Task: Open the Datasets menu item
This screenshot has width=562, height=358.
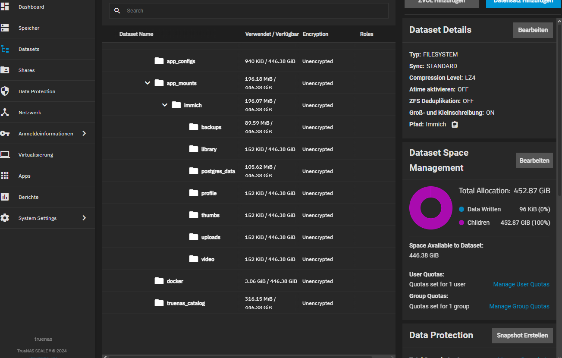Action: pos(28,49)
